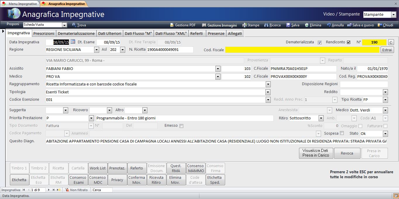
Task: Click the Trova binoculars icon
Action: pos(74,25)
